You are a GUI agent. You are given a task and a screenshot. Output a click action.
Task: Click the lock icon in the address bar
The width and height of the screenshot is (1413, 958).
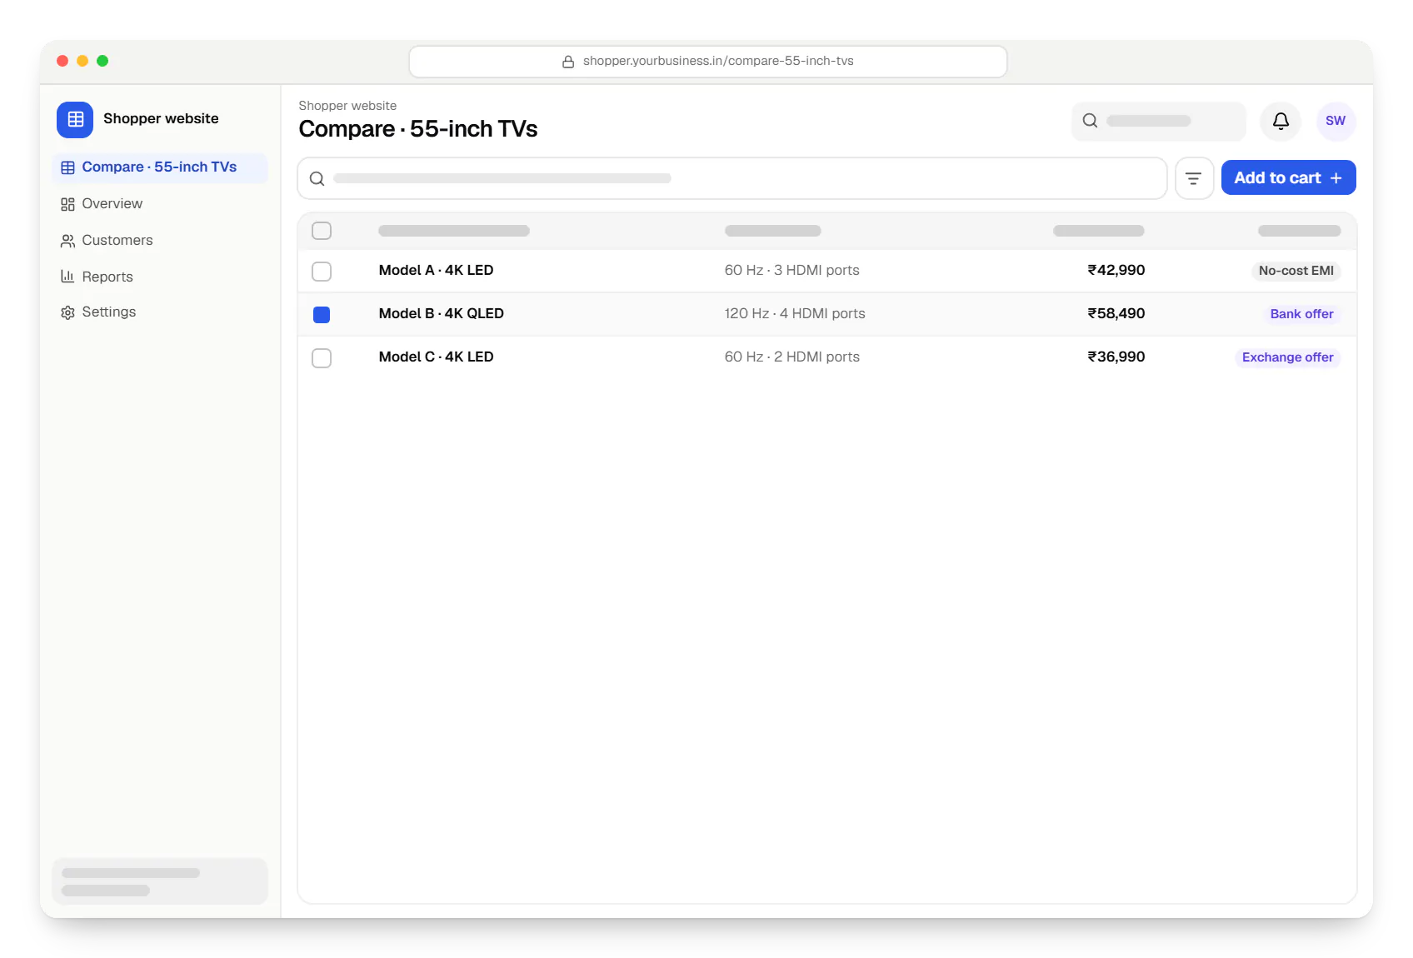(x=568, y=62)
